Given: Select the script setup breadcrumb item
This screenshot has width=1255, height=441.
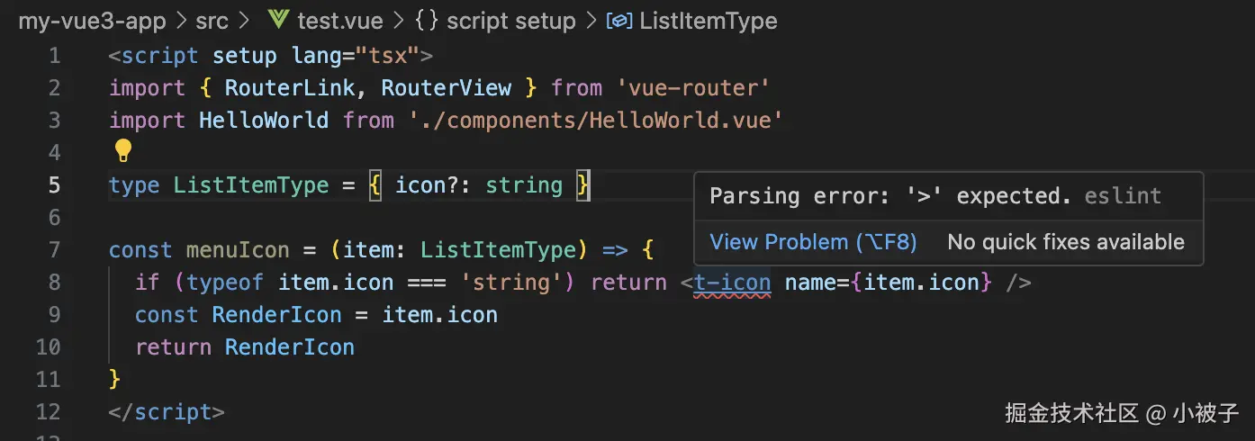Looking at the screenshot, I should point(510,21).
